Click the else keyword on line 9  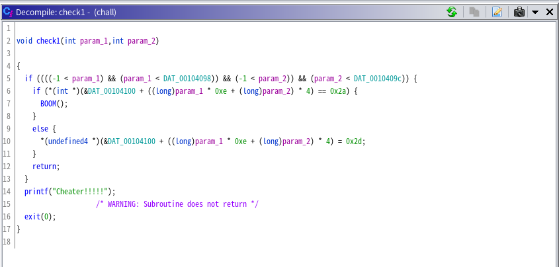click(x=40, y=129)
